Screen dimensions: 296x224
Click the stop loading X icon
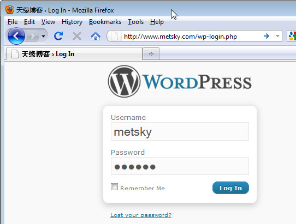point(77,36)
